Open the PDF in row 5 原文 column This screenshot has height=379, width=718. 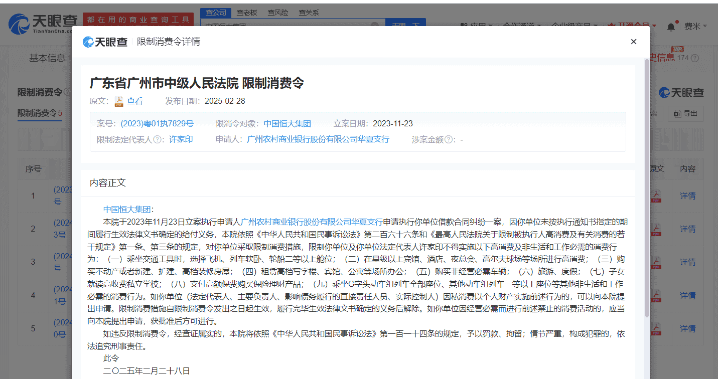click(656, 328)
